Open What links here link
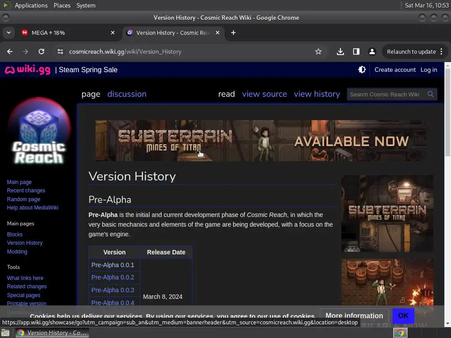 [25, 278]
